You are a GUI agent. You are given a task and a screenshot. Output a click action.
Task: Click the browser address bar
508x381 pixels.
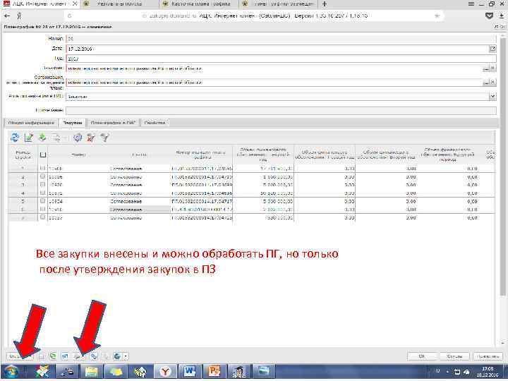(x=253, y=16)
